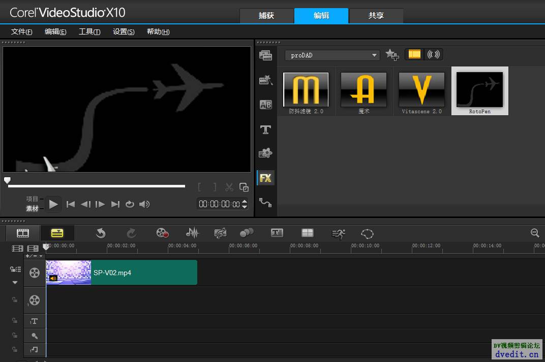Open Time Remapping runner icon

click(x=338, y=234)
